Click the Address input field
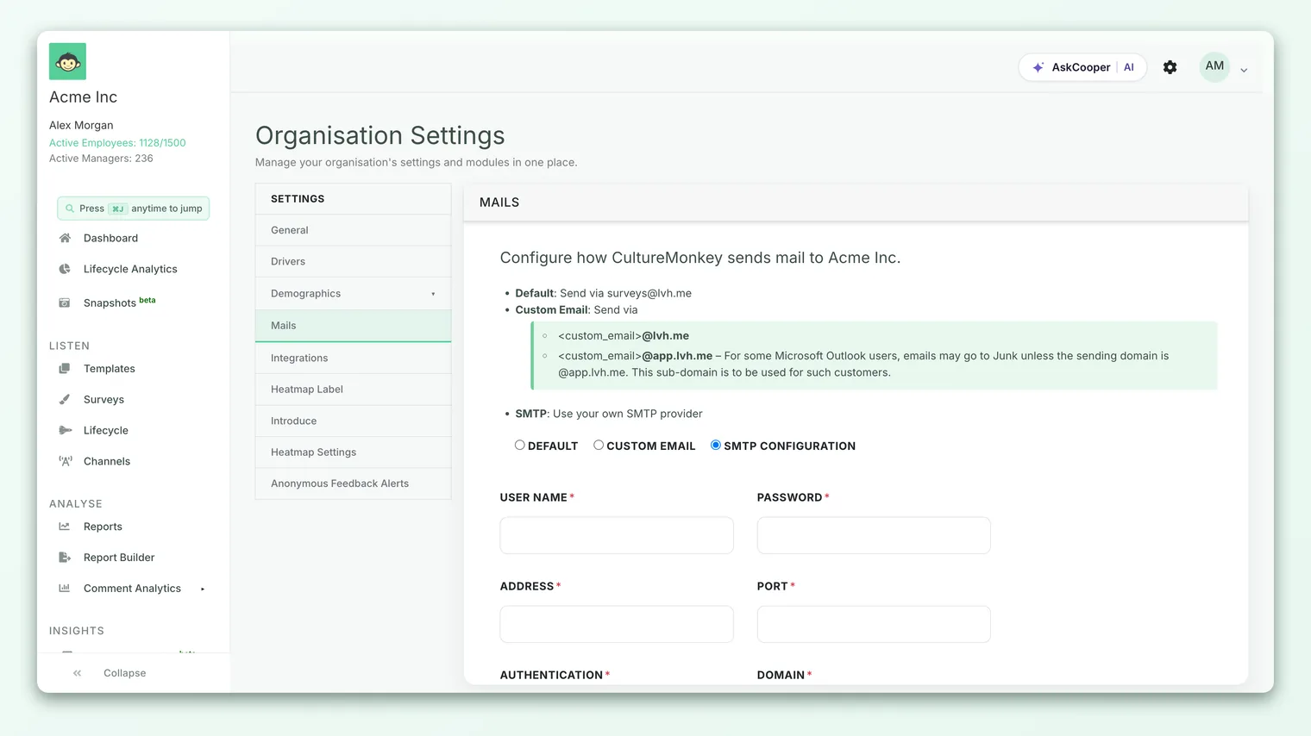The image size is (1311, 736). tap(617, 624)
